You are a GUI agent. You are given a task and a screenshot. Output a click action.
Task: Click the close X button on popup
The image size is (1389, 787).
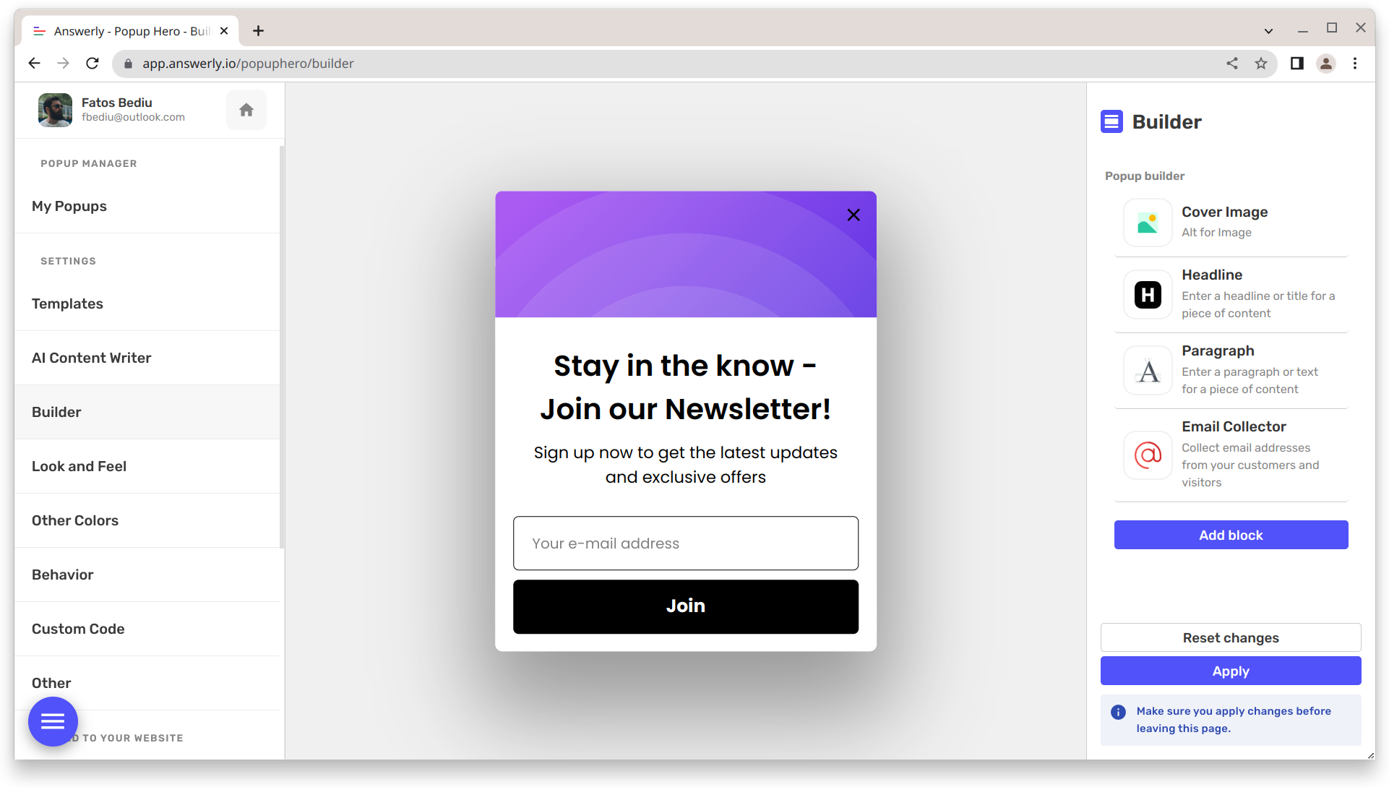pyautogui.click(x=853, y=215)
